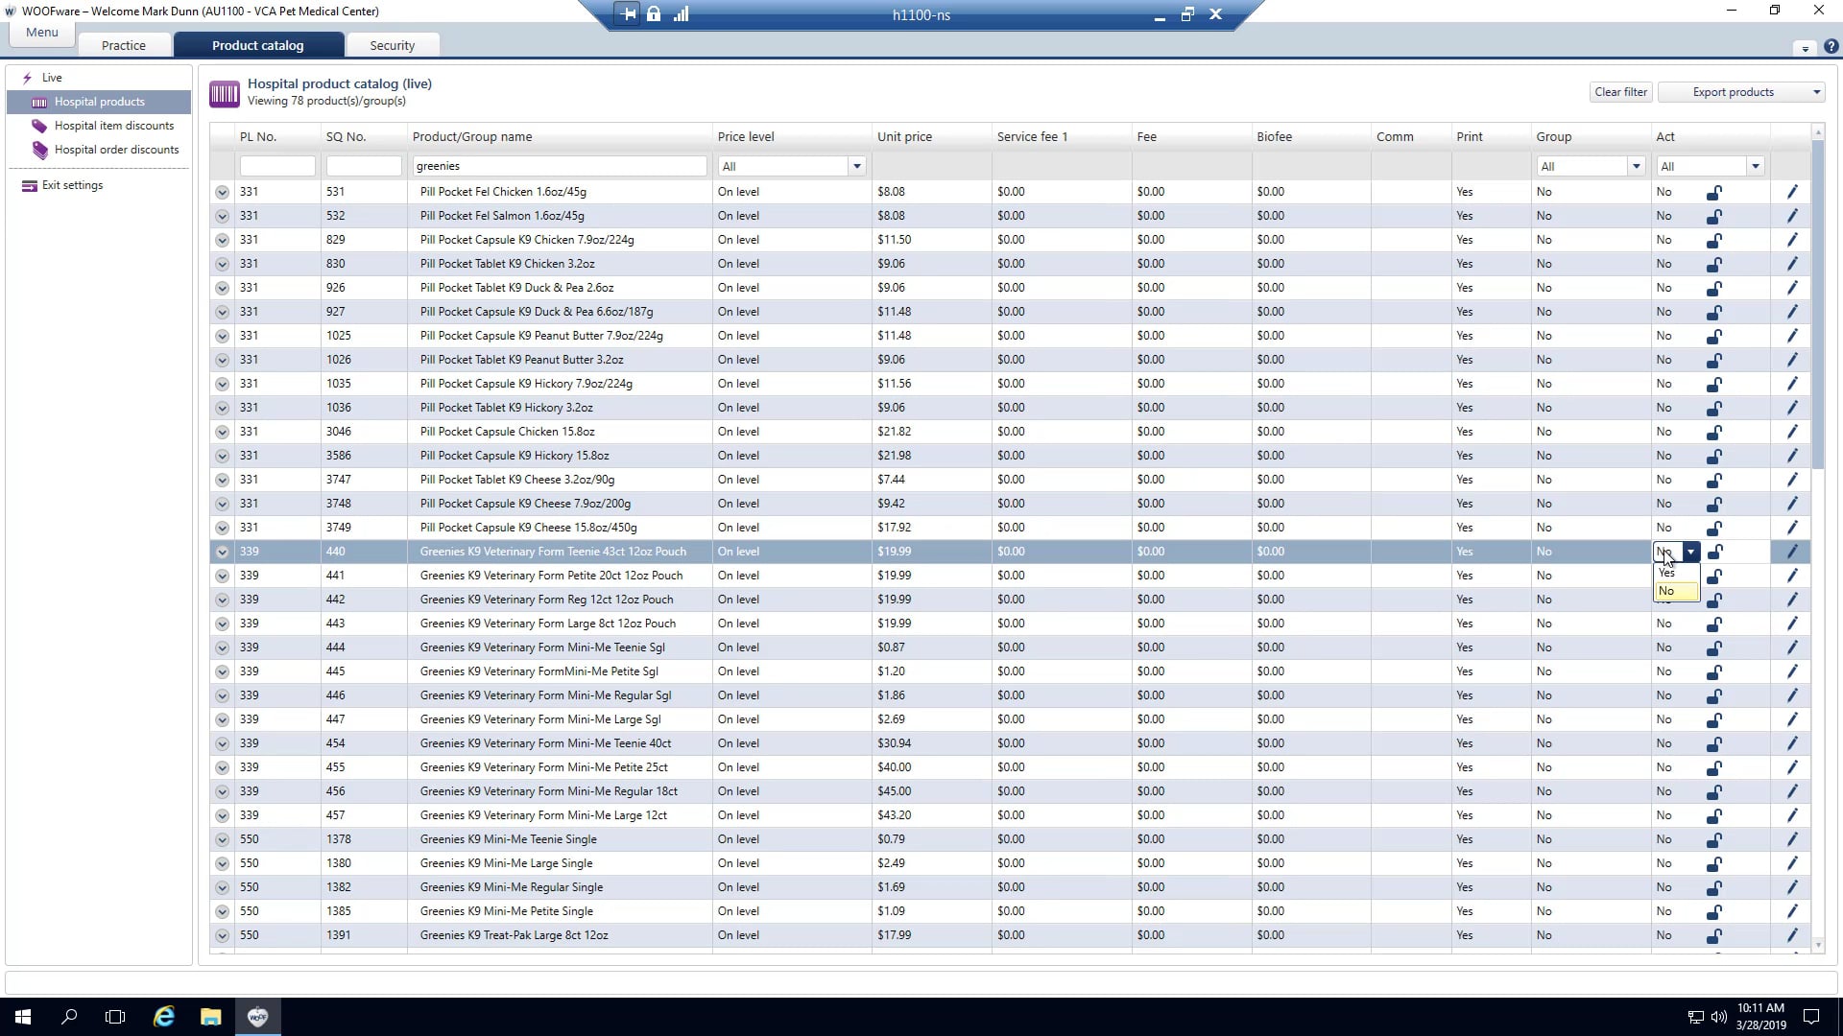1843x1036 pixels.
Task: Click the PL No. filter input field
Action: tap(276, 166)
